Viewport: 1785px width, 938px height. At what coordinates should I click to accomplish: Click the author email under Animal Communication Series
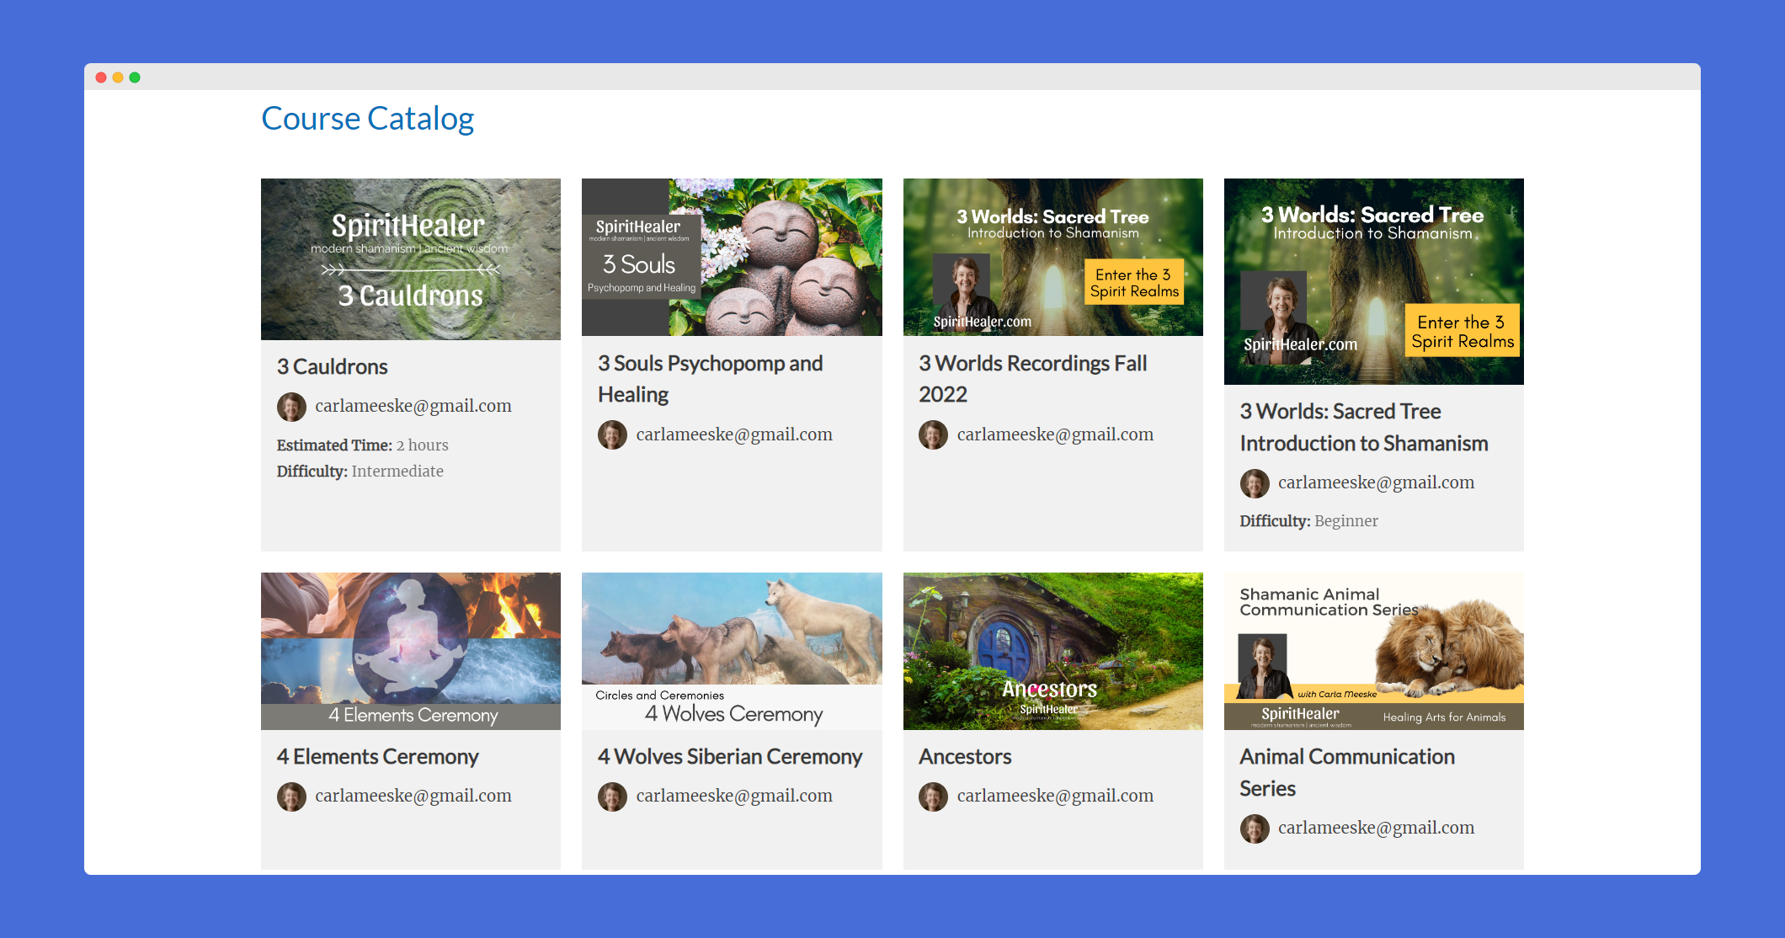click(x=1376, y=828)
